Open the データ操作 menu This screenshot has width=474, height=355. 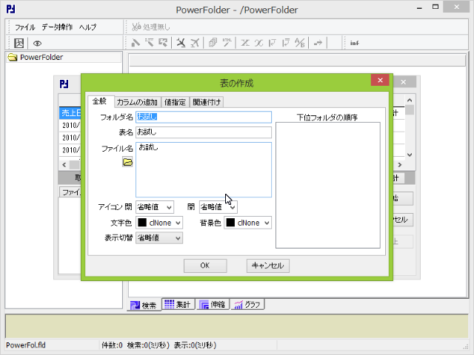pyautogui.click(x=57, y=27)
